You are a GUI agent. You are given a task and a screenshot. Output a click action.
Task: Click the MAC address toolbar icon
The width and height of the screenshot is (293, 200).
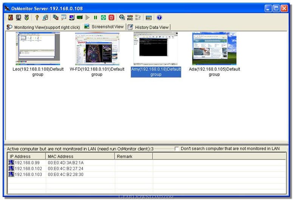(130, 17)
